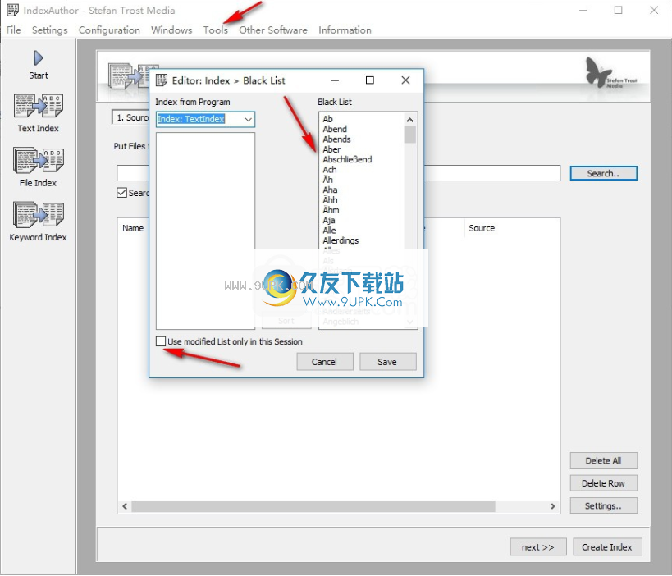Select 'Ähm' in the Black List

click(331, 210)
